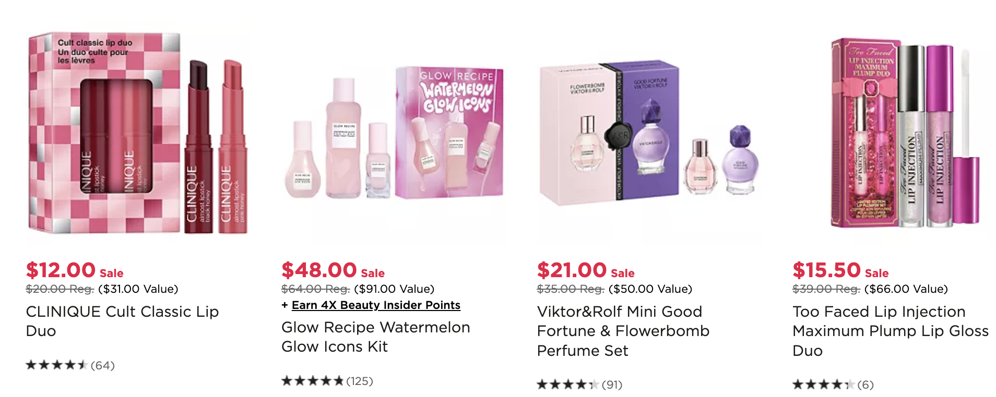Click the Glow Recipe five-star rating

312,381
